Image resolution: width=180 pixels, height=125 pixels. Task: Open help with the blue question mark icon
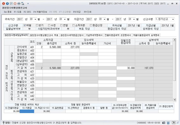click(7, 3)
